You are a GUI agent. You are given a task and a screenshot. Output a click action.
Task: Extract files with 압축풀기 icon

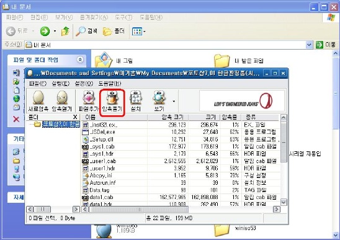[112, 101]
